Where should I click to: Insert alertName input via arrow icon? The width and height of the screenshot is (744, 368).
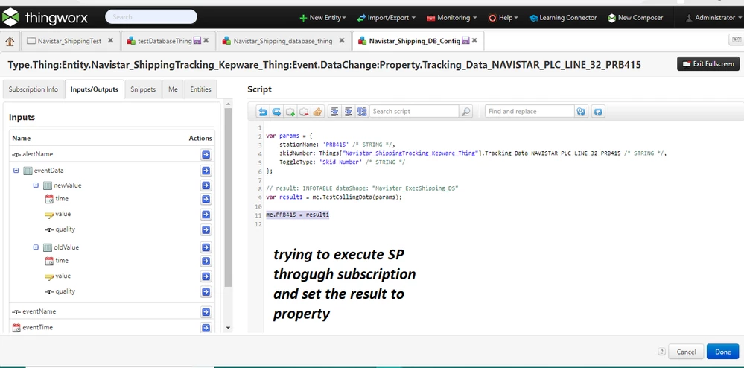[x=206, y=155]
